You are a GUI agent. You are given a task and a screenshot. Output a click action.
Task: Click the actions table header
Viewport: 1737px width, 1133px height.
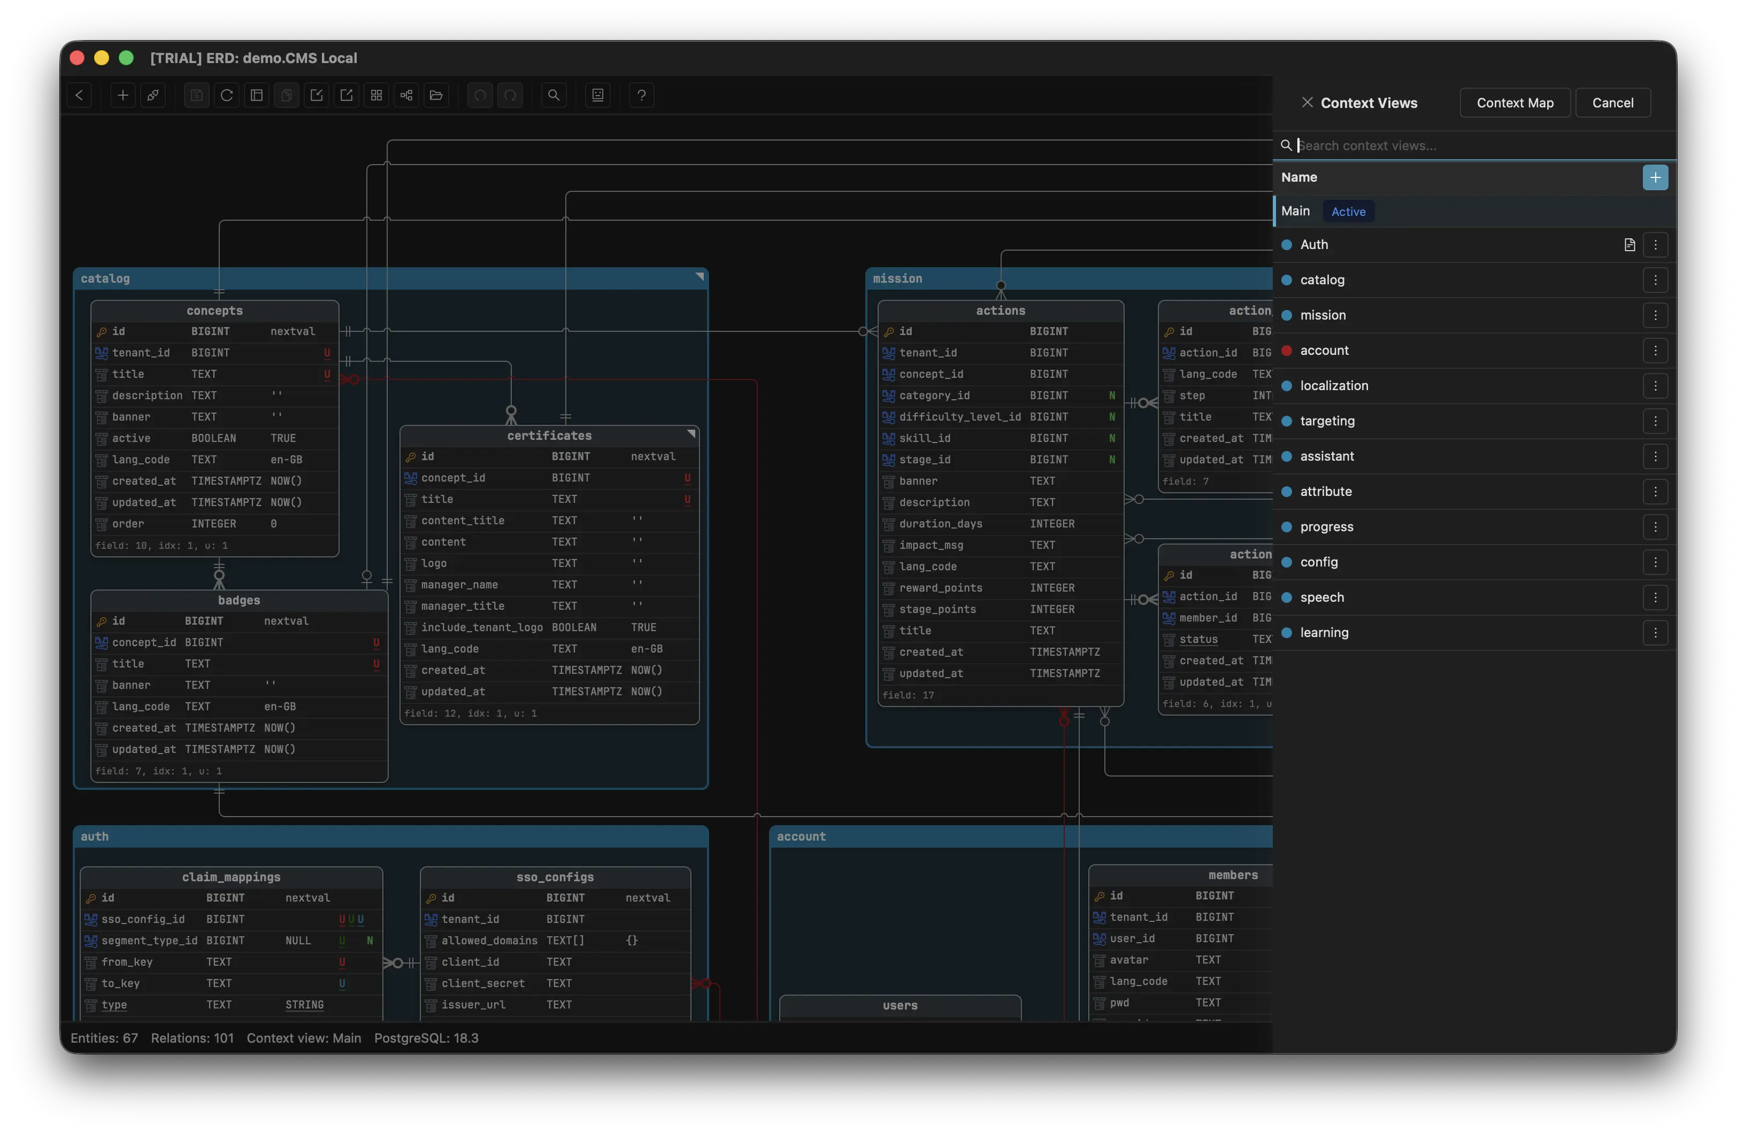1000,311
